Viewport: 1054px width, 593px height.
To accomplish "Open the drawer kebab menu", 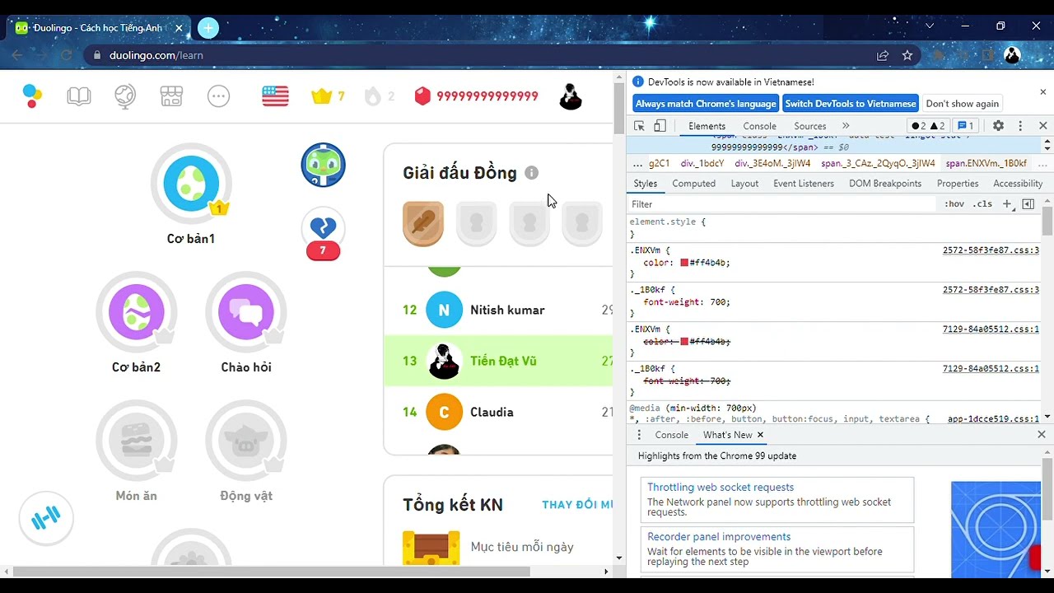I will [x=639, y=435].
